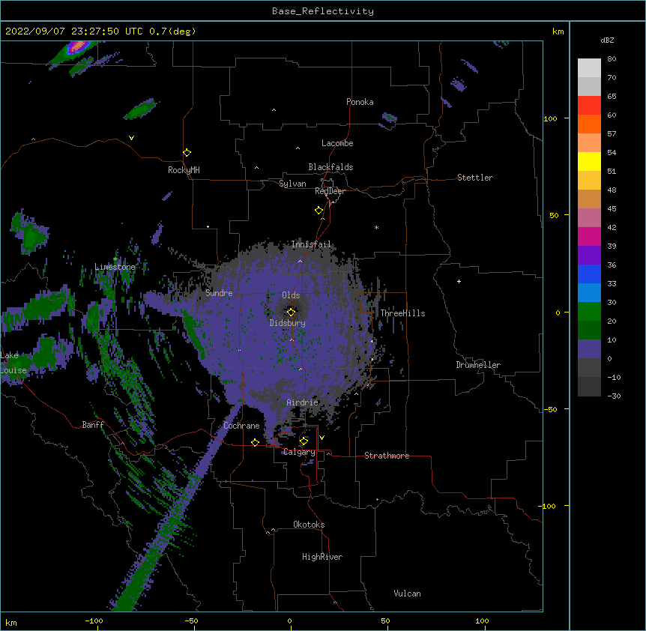Click the Cochrane city label
This screenshot has height=631, width=646.
241,426
